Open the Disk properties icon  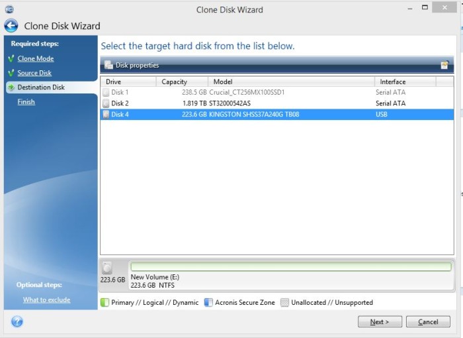(x=108, y=65)
